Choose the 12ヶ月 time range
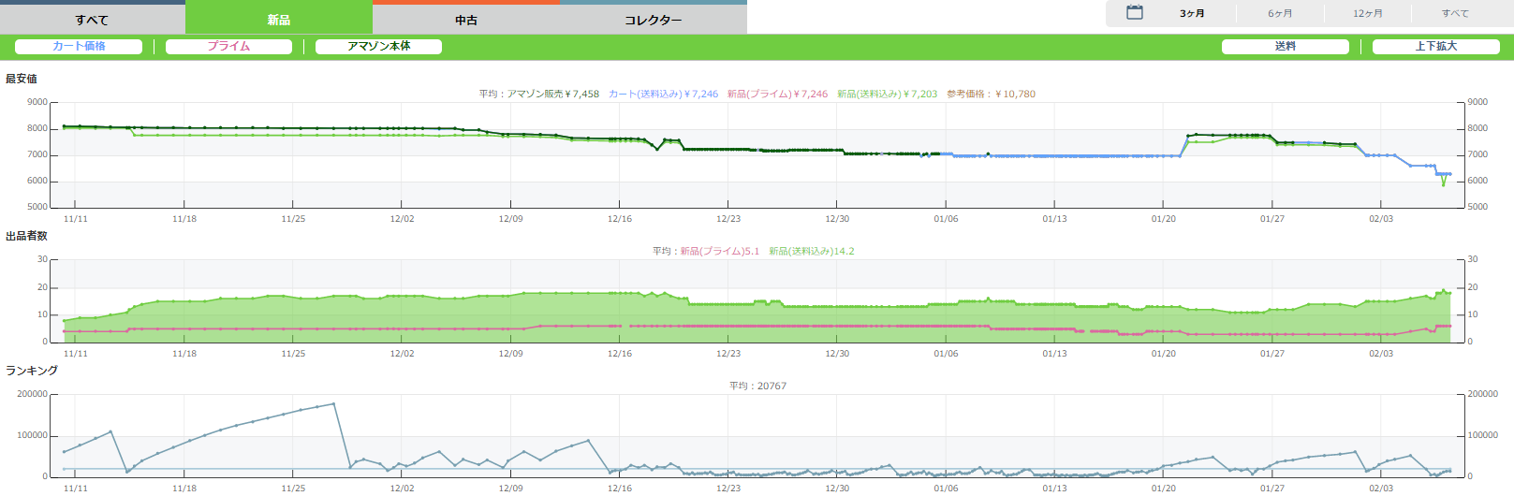This screenshot has width=1514, height=496. coord(1367,13)
